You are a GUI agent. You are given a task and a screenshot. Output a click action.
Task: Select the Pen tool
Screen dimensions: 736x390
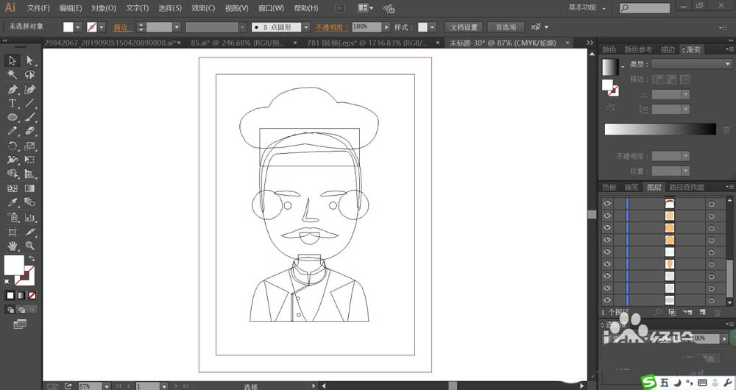point(13,89)
